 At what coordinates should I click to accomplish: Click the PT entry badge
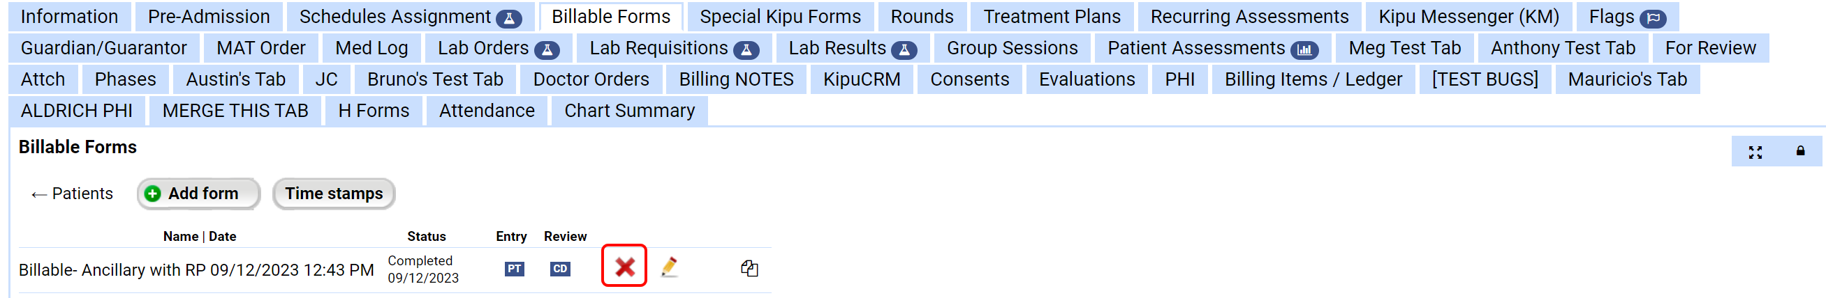[514, 268]
